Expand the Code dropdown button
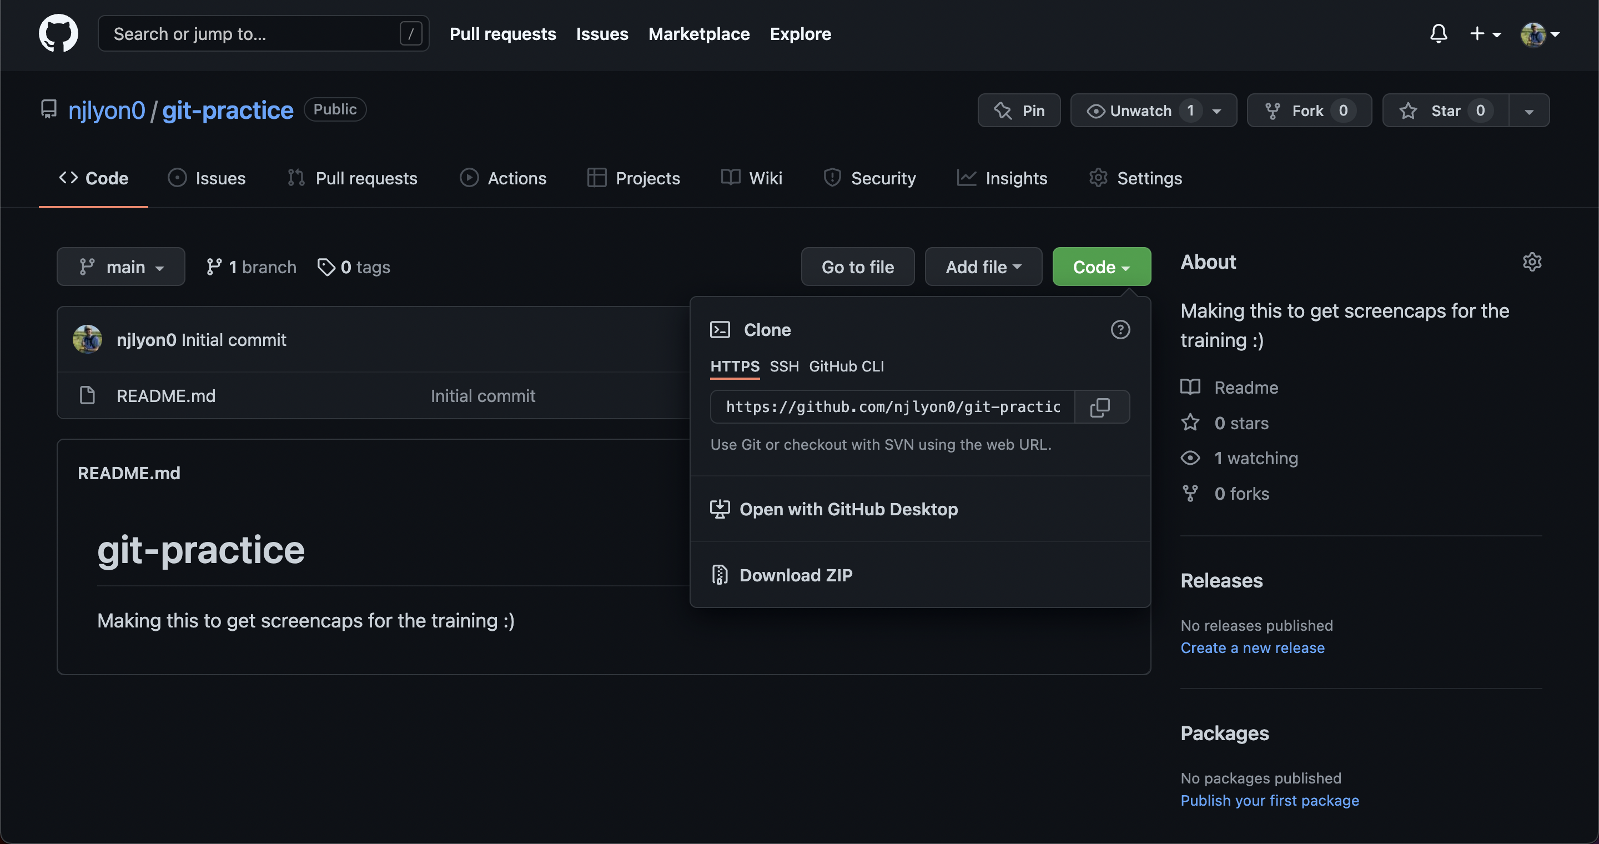This screenshot has width=1599, height=844. pyautogui.click(x=1101, y=267)
